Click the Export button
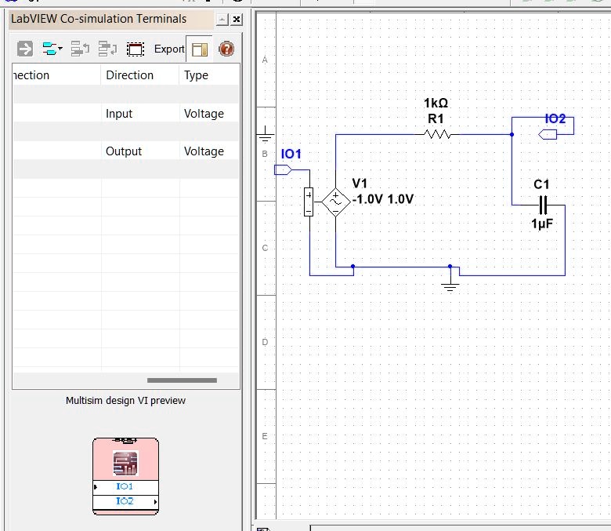This screenshot has width=611, height=531. pyautogui.click(x=168, y=49)
